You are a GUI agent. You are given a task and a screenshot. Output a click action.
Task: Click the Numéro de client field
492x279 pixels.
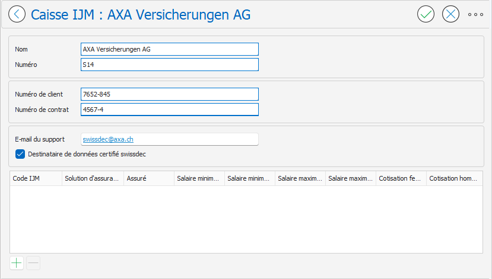tap(169, 94)
